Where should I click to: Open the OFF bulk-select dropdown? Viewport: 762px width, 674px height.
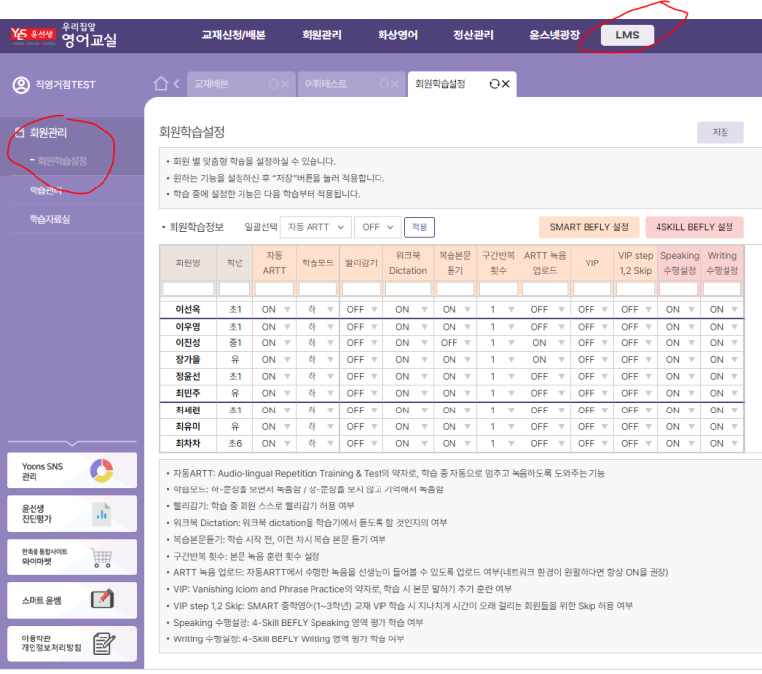point(378,227)
